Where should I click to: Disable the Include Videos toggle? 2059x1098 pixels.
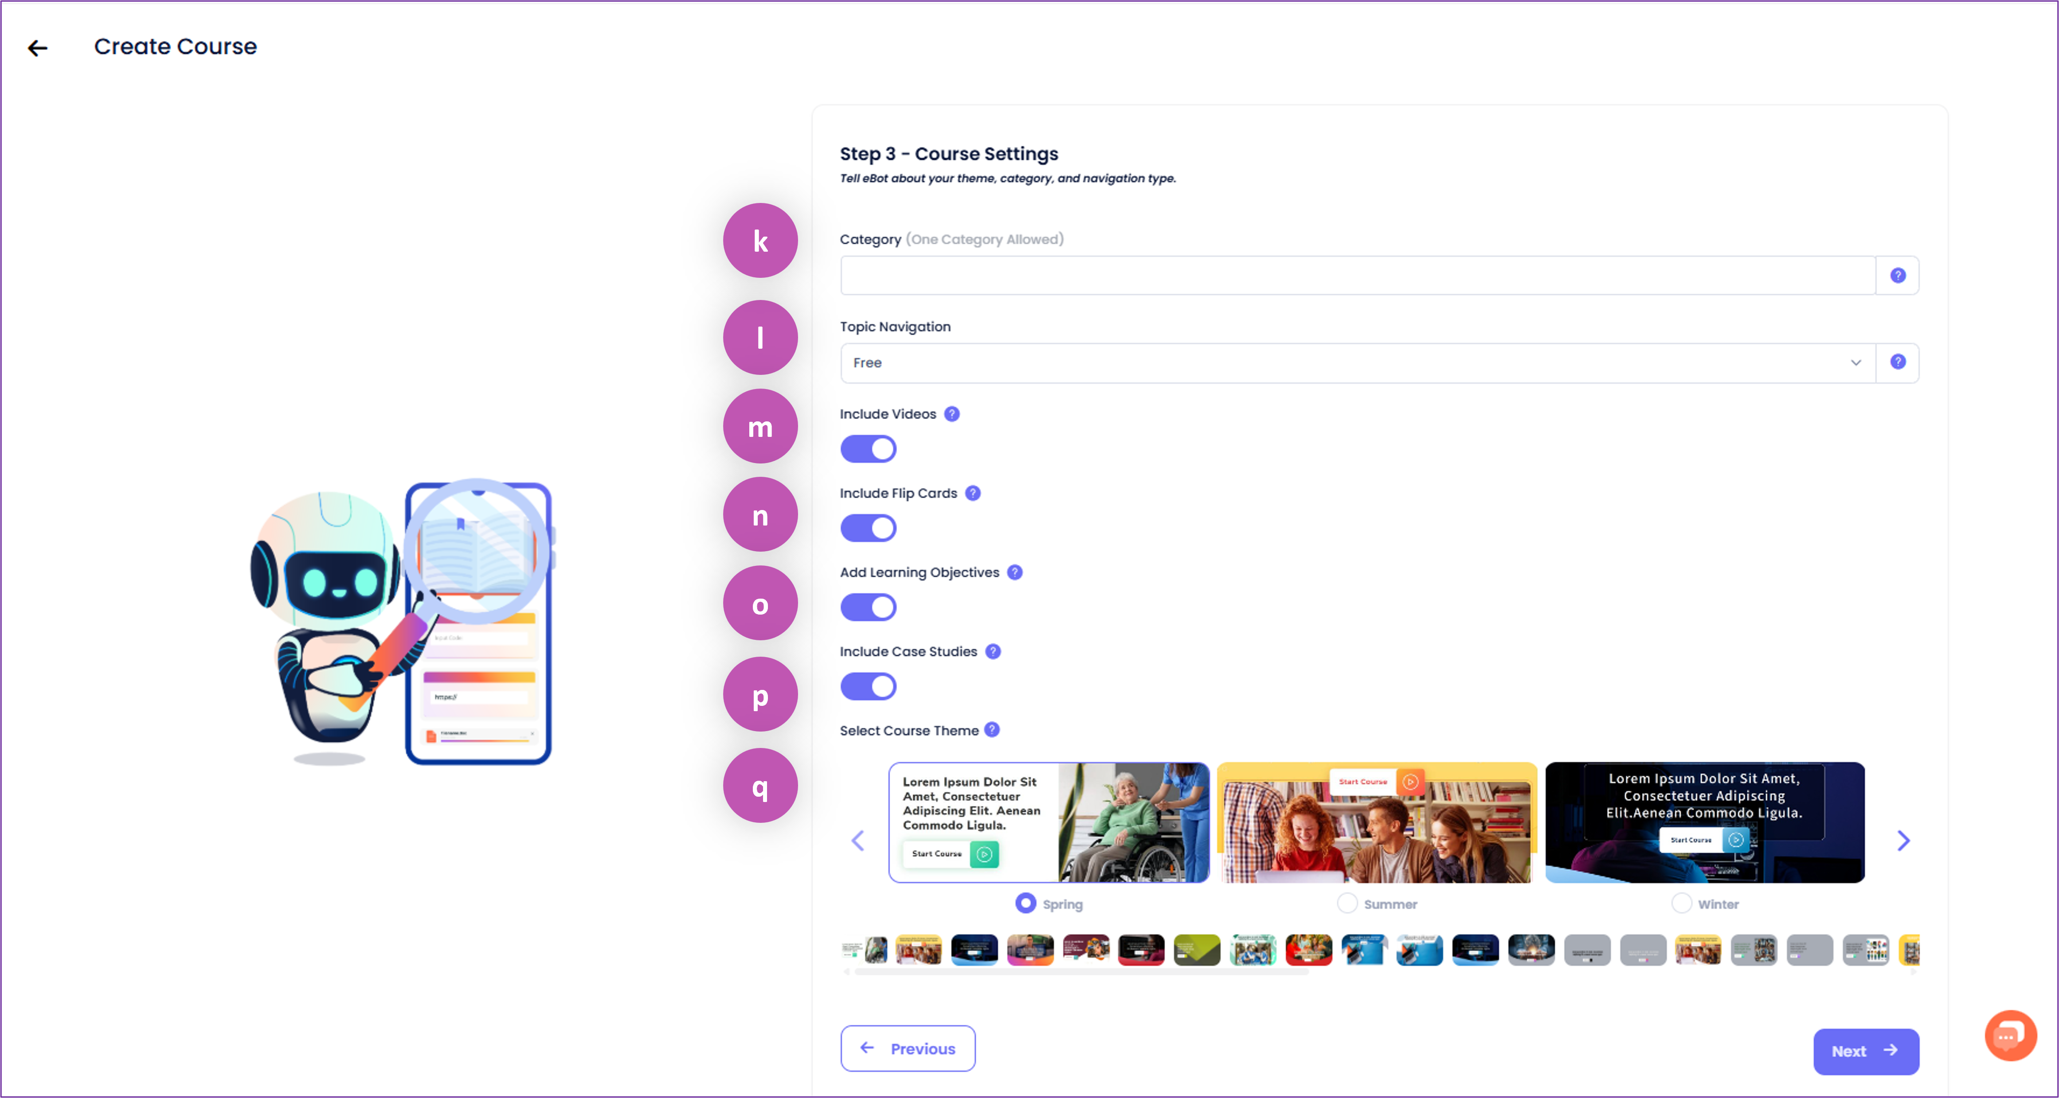(868, 449)
